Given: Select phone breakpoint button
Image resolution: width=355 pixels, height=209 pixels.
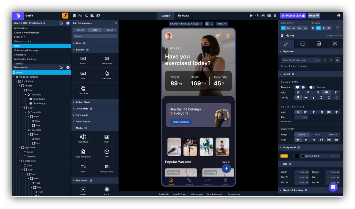Looking at the screenshot, I should point(283,28).
